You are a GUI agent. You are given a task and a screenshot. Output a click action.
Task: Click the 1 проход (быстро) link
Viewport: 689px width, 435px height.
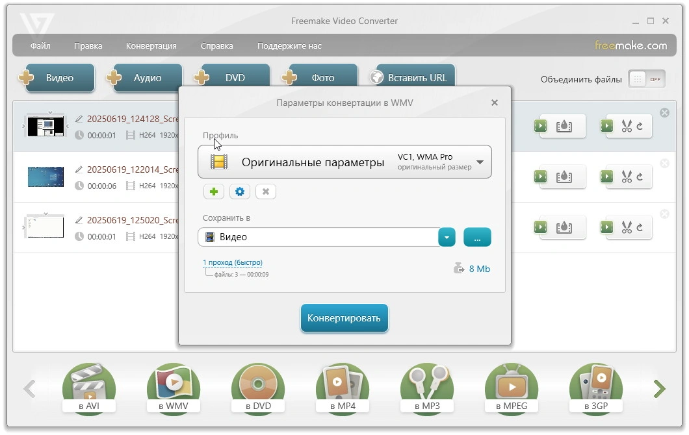pyautogui.click(x=233, y=262)
